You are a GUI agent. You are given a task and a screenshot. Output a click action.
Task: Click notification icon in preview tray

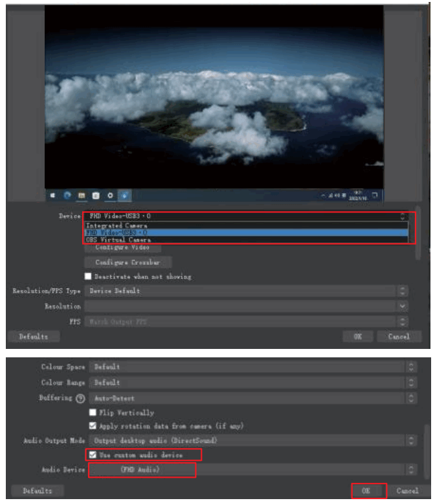coord(374,195)
